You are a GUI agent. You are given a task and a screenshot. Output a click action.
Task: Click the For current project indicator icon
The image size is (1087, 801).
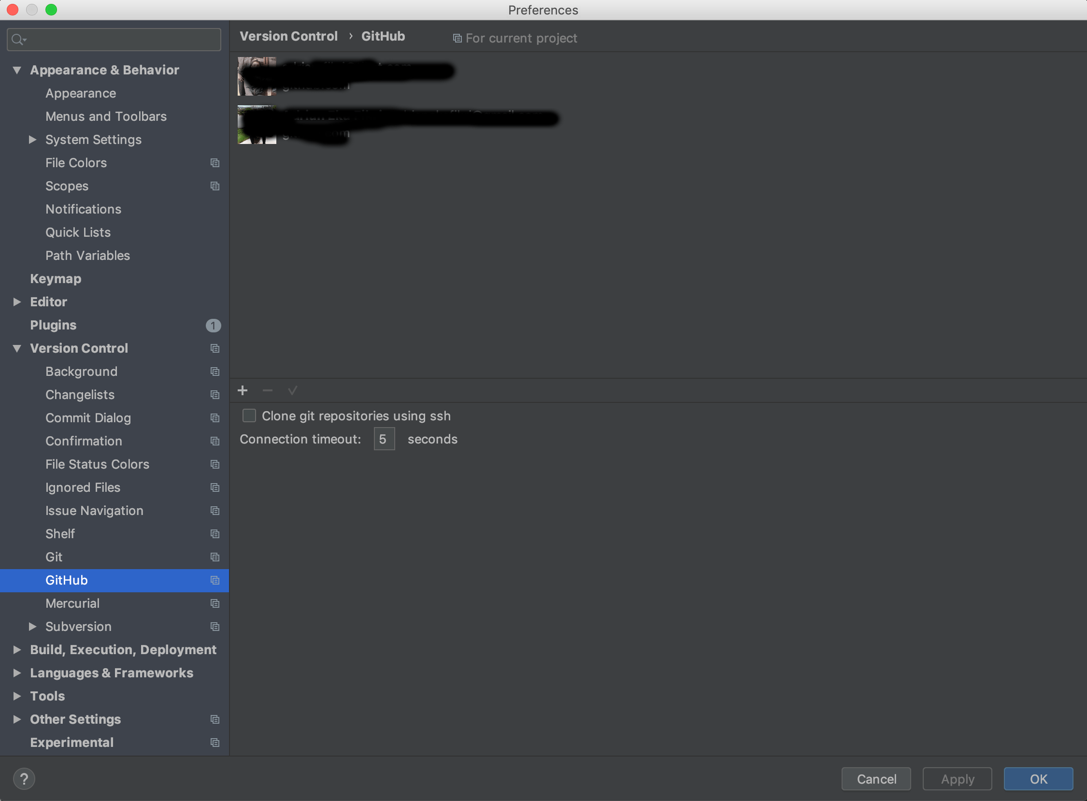coord(457,38)
